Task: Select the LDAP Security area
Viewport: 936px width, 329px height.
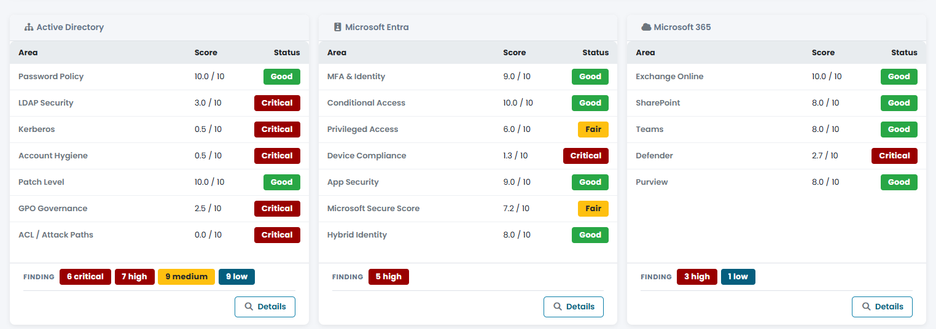Action: click(x=46, y=103)
